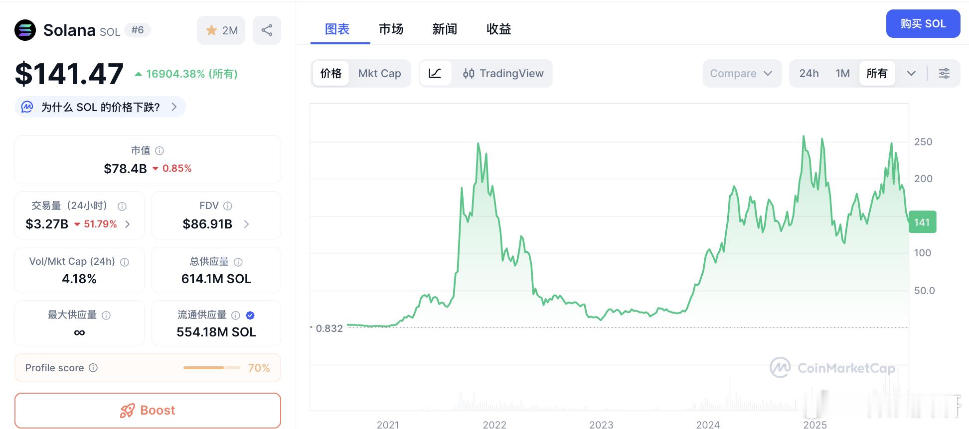The height and width of the screenshot is (429, 969).
Task: Click the 250 price axis label
Action: pyautogui.click(x=923, y=142)
